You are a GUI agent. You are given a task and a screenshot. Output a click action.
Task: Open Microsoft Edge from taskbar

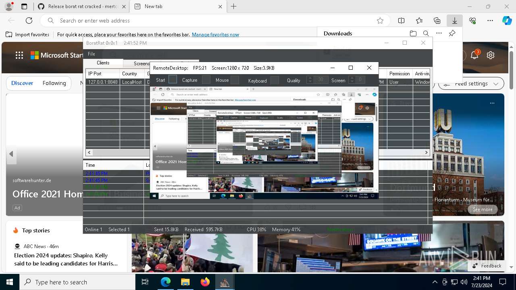point(166,282)
